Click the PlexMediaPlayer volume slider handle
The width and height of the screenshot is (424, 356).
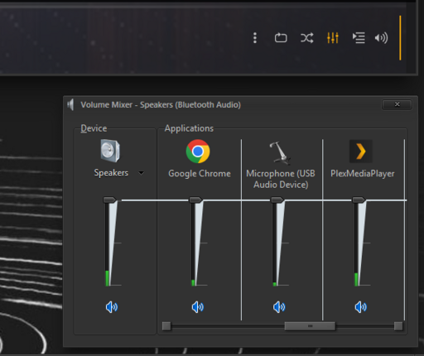click(359, 200)
